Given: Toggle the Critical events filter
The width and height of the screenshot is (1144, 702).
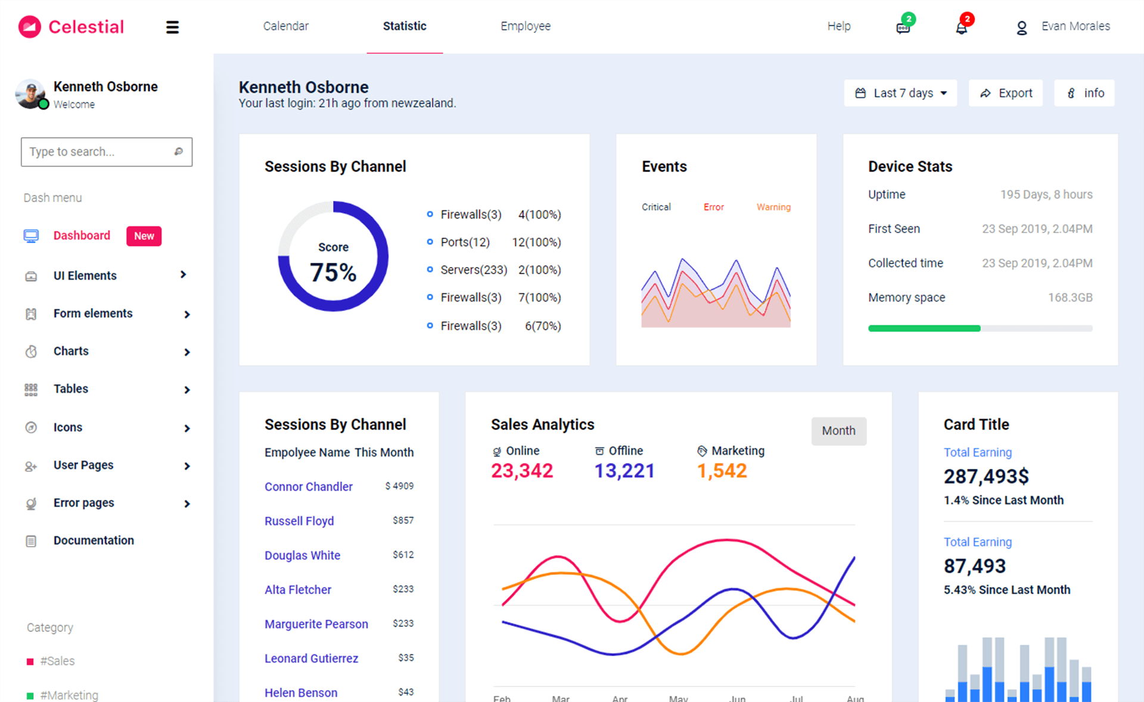Looking at the screenshot, I should (x=657, y=207).
